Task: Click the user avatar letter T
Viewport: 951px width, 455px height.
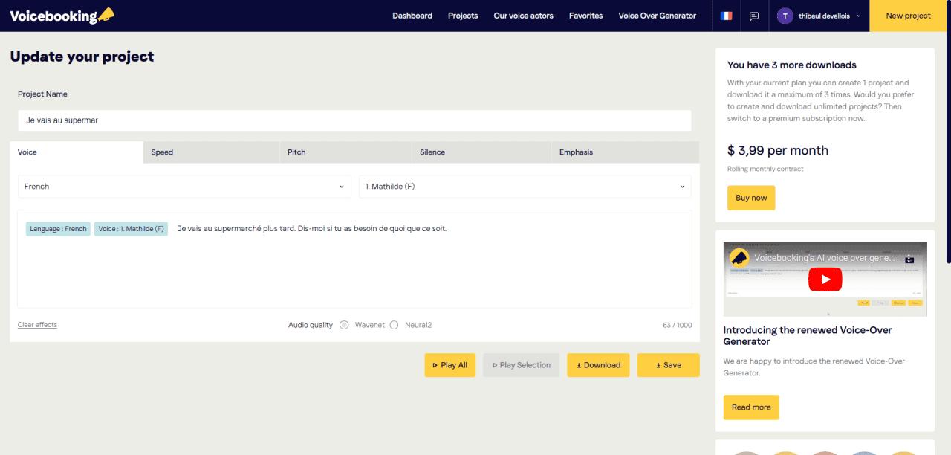Action: pyautogui.click(x=785, y=16)
